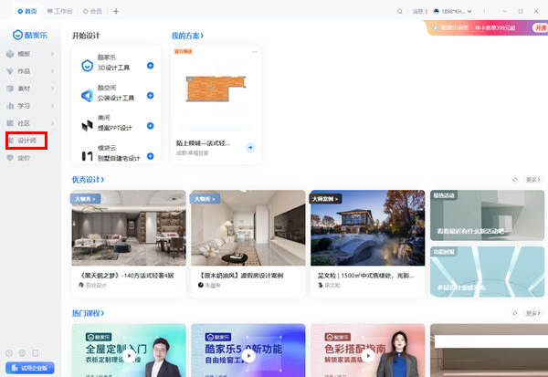The image size is (548, 377).
Task: Click the plus beside 提案PPT设计
Action: pos(151,126)
